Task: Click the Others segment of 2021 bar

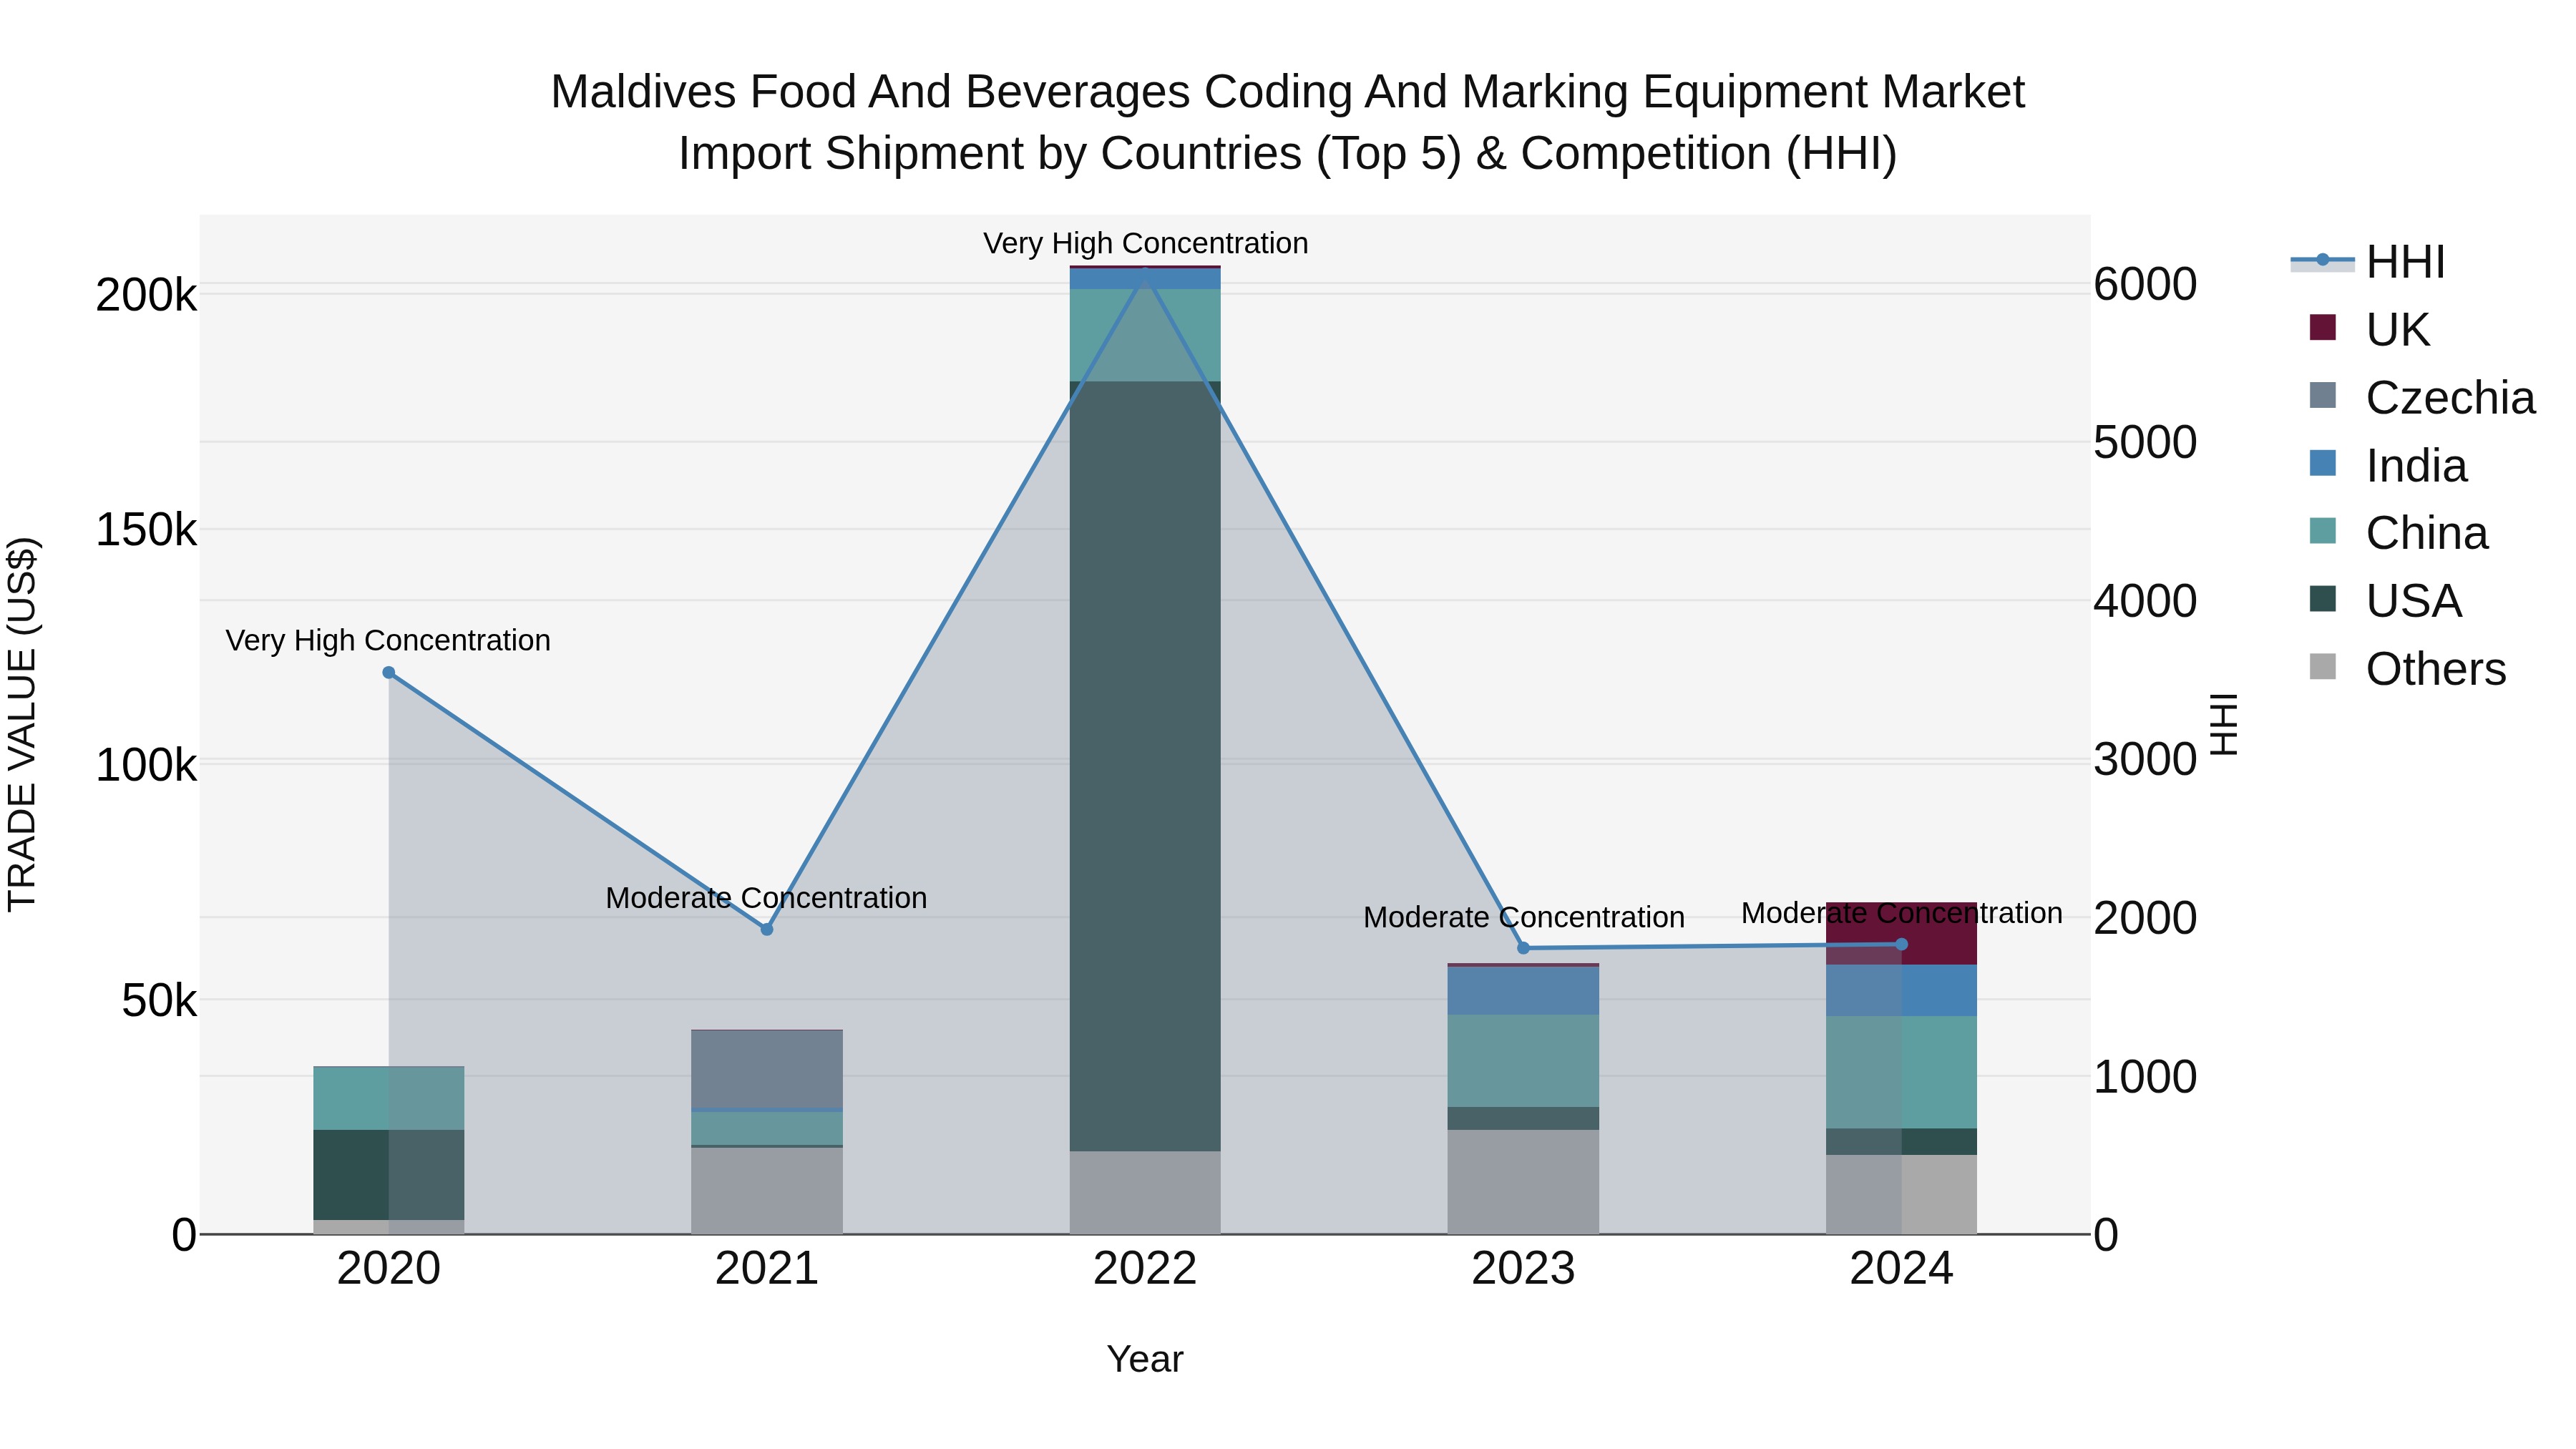Action: (x=767, y=1190)
